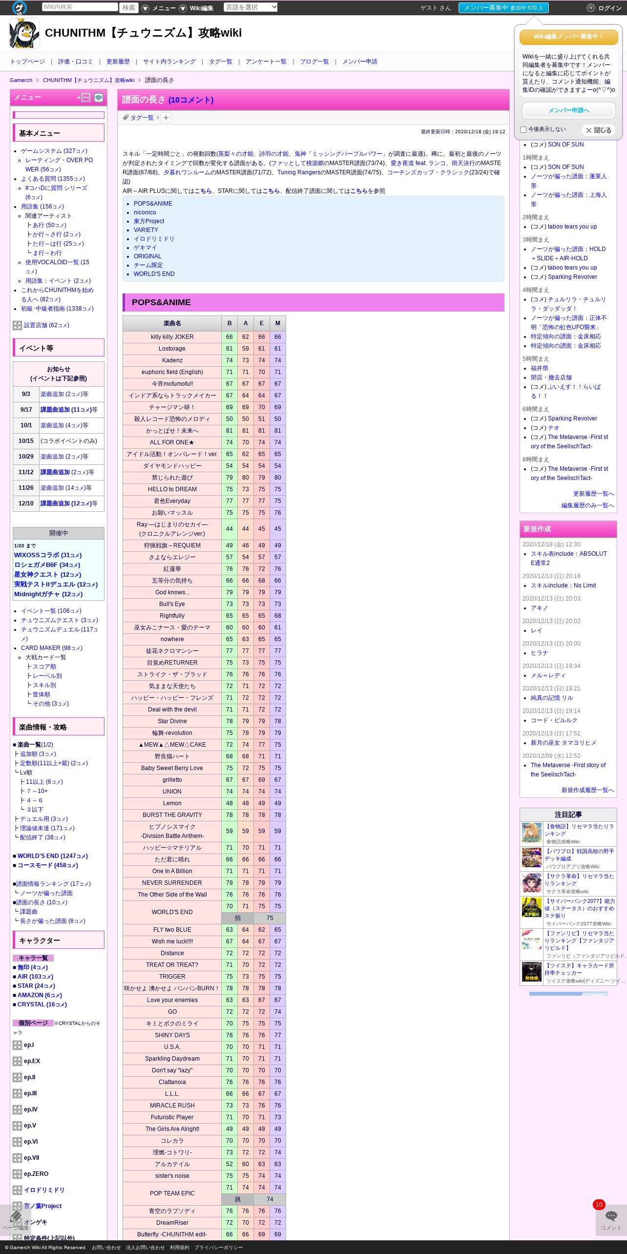Click the penguin wiki logo image

coord(24,33)
